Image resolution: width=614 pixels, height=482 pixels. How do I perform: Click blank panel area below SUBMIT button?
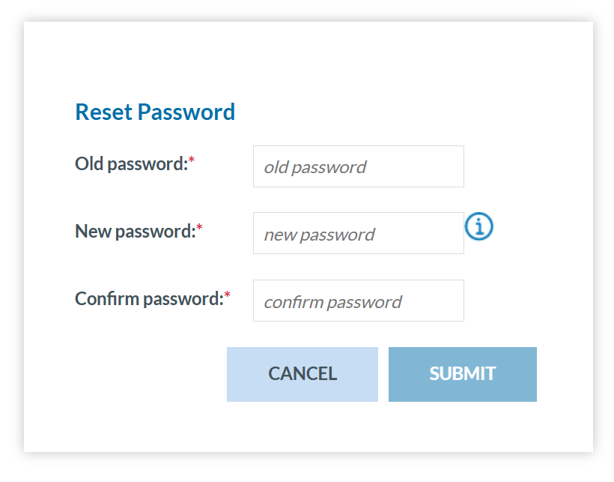tap(463, 427)
